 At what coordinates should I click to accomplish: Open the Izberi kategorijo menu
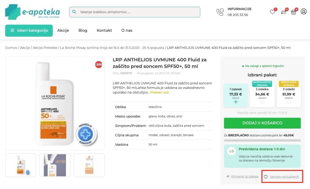[x=29, y=30]
